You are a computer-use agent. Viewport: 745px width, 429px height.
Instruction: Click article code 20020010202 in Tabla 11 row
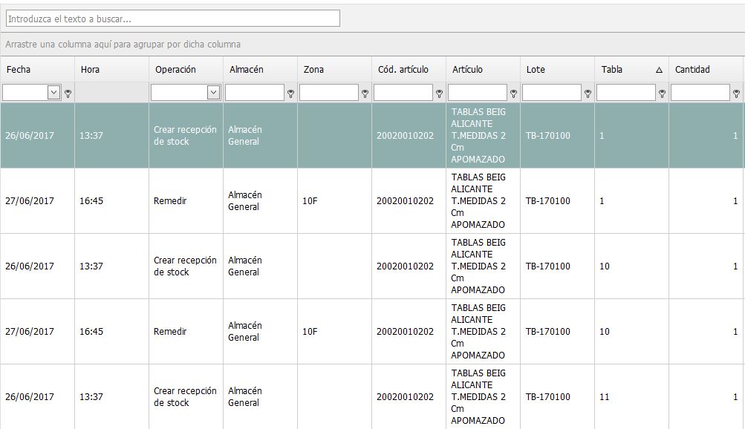tap(406, 397)
